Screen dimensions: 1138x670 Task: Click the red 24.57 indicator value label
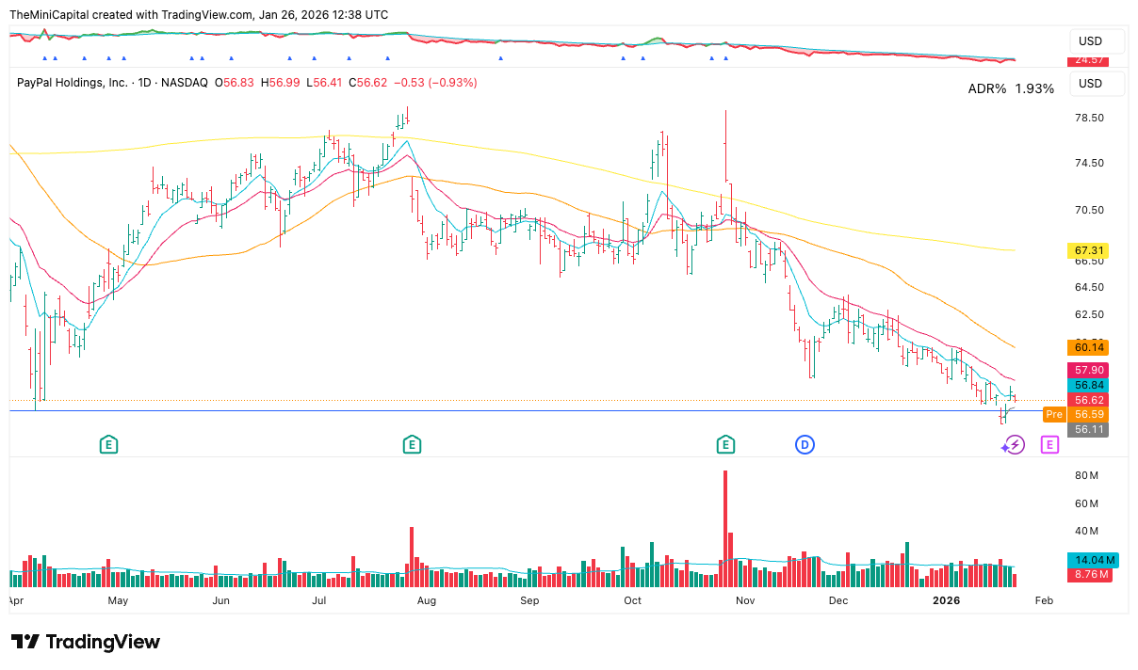click(1090, 60)
